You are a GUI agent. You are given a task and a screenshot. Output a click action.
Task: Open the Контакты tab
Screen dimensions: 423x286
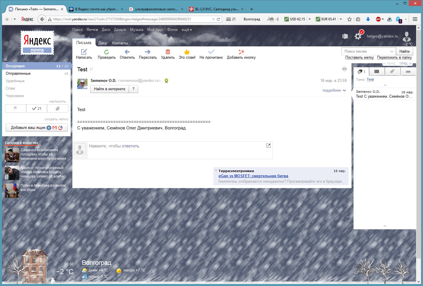point(120,43)
